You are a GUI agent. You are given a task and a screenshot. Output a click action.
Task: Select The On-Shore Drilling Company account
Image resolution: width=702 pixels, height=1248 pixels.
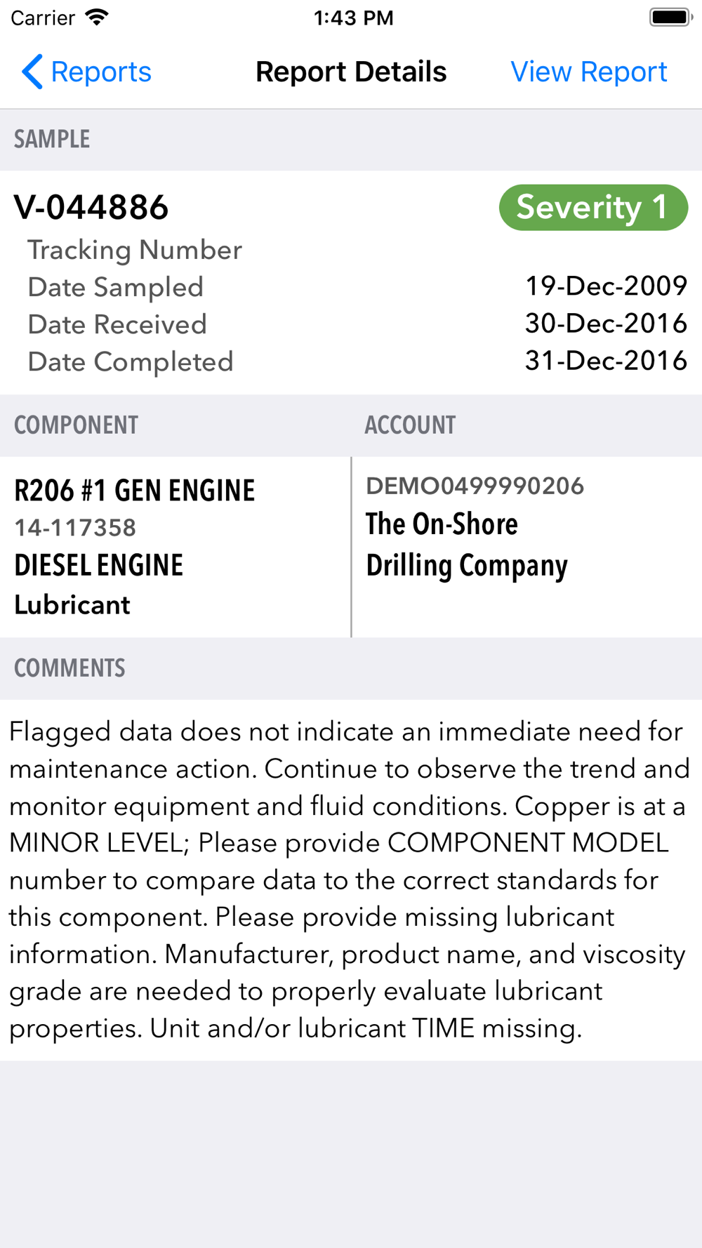click(466, 545)
